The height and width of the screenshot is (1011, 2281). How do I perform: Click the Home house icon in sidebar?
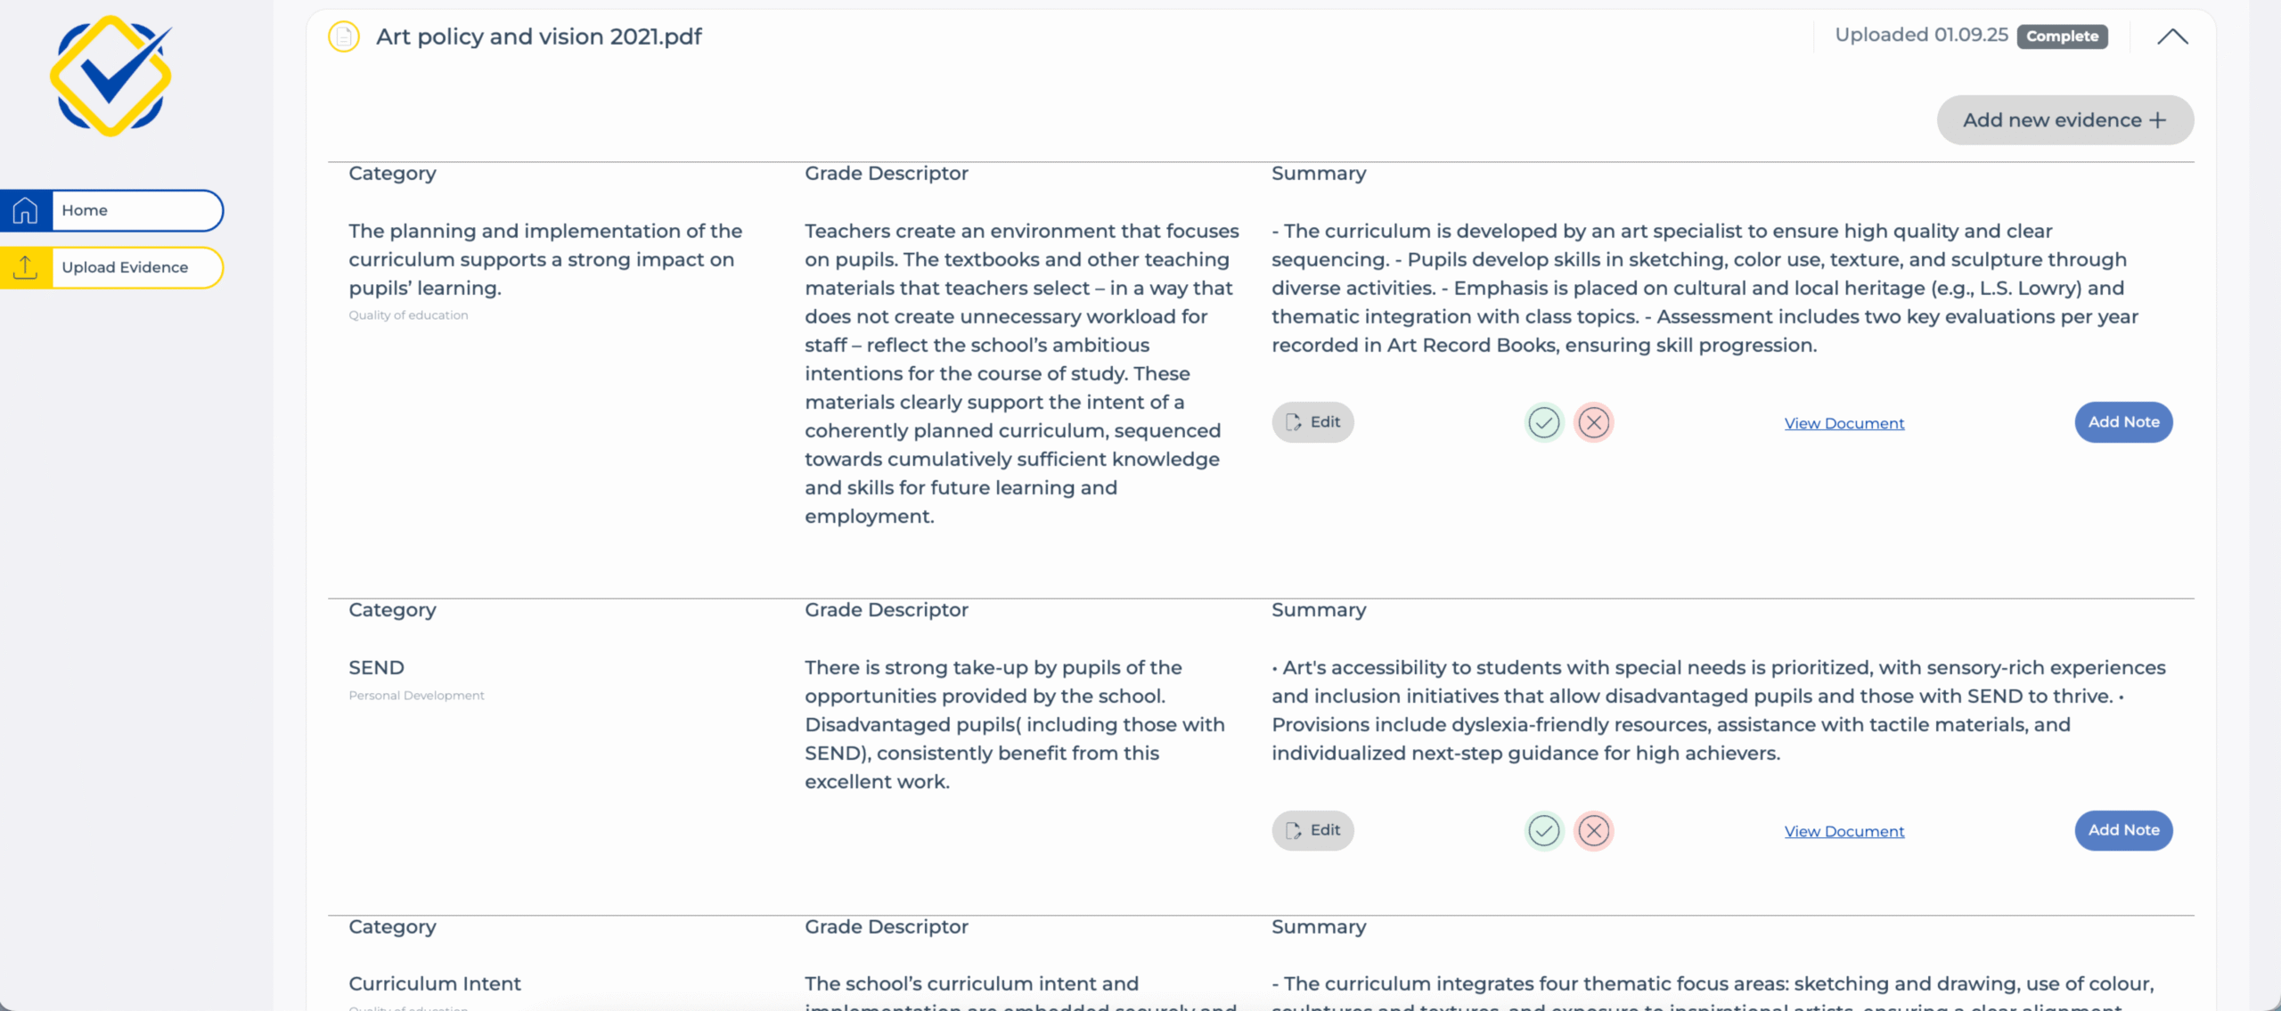26,211
